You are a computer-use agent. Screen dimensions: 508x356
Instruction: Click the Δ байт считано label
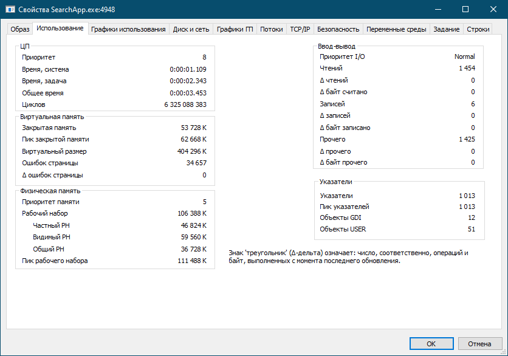point(343,92)
